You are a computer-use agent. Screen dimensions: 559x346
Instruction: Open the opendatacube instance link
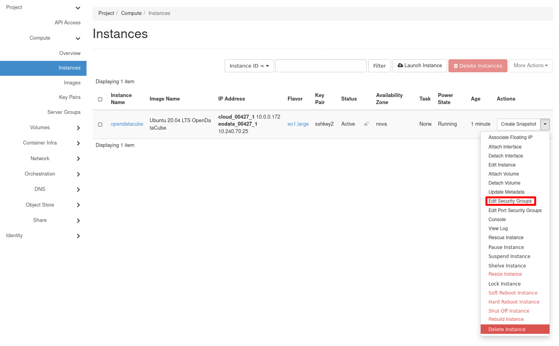tap(127, 124)
